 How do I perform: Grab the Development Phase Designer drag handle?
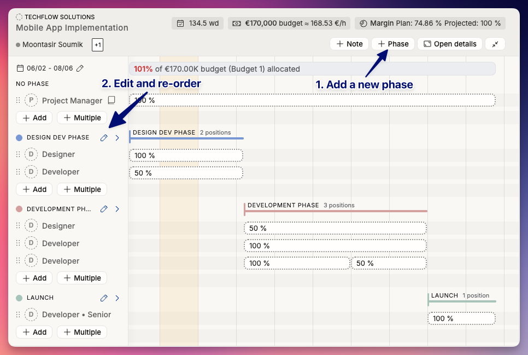pos(18,225)
